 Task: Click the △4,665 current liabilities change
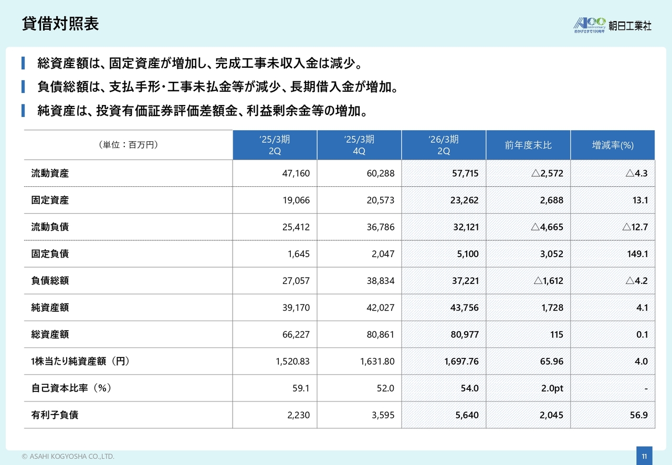[548, 227]
